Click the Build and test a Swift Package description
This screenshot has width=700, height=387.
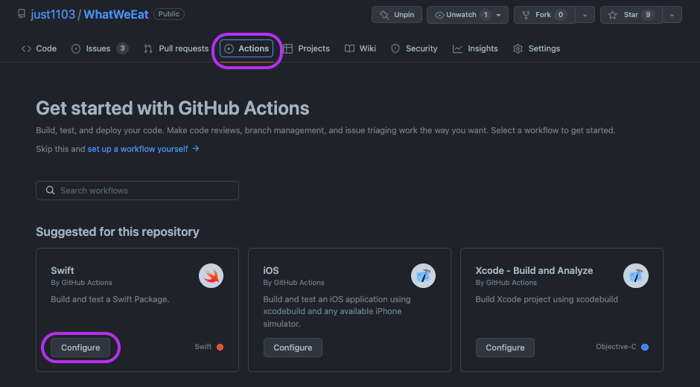(x=109, y=299)
